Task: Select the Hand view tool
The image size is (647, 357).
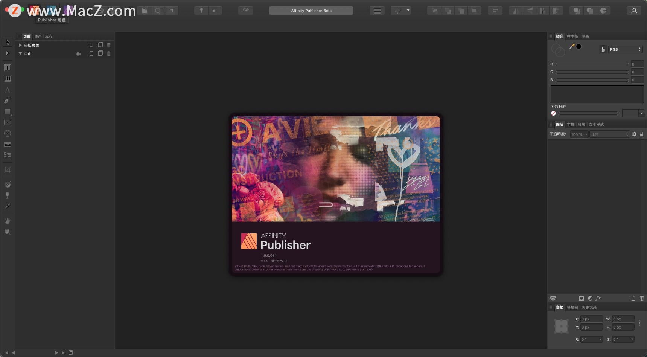Action: pyautogui.click(x=8, y=221)
